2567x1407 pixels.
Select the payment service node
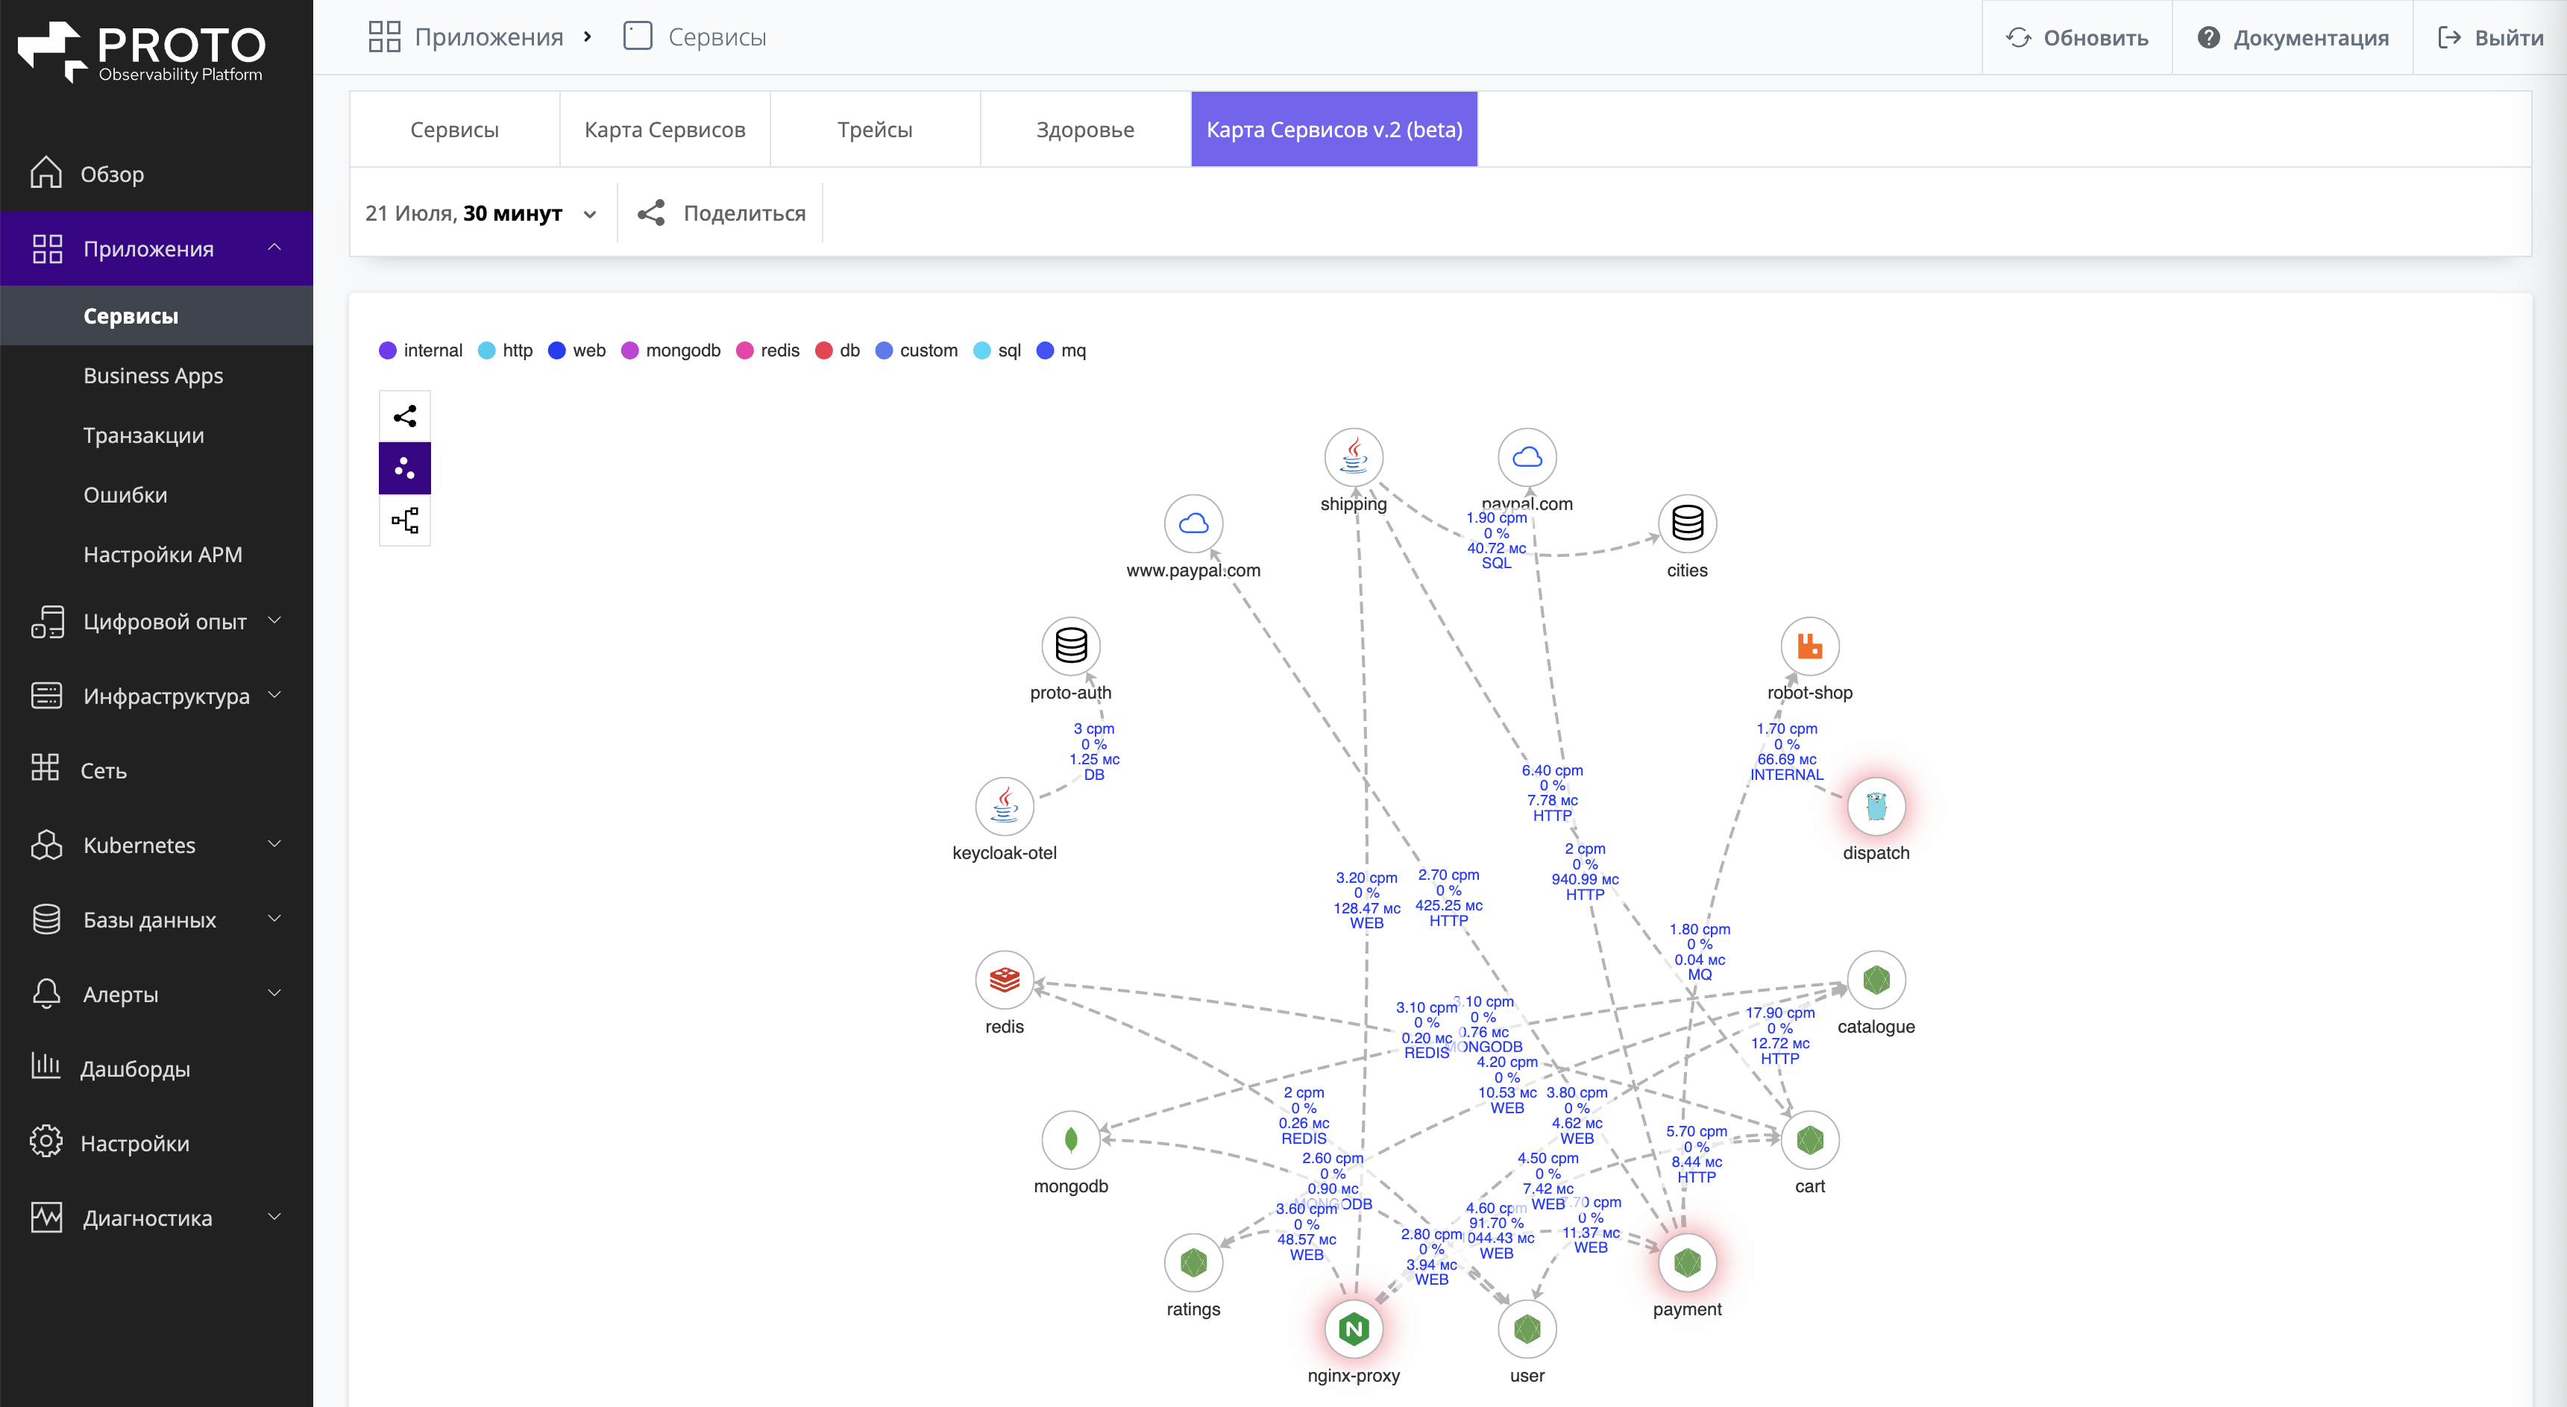coord(1686,1262)
